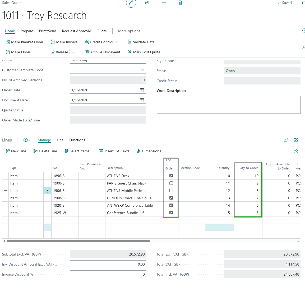Click the Work Description text box
Screen dimensions: 305x288
point(228,105)
